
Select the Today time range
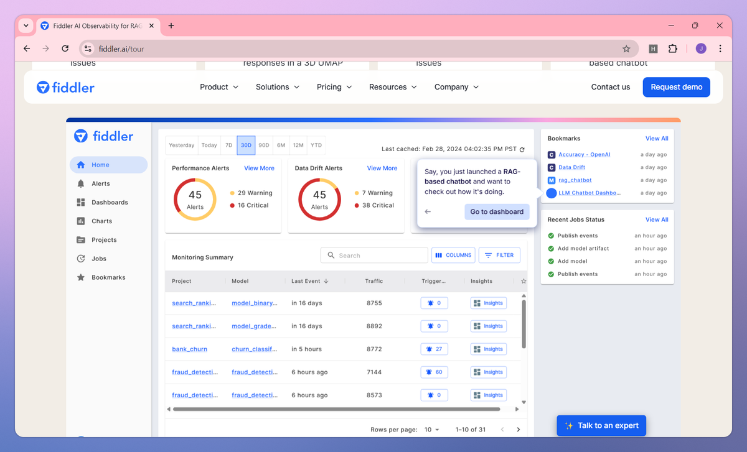(x=209, y=145)
